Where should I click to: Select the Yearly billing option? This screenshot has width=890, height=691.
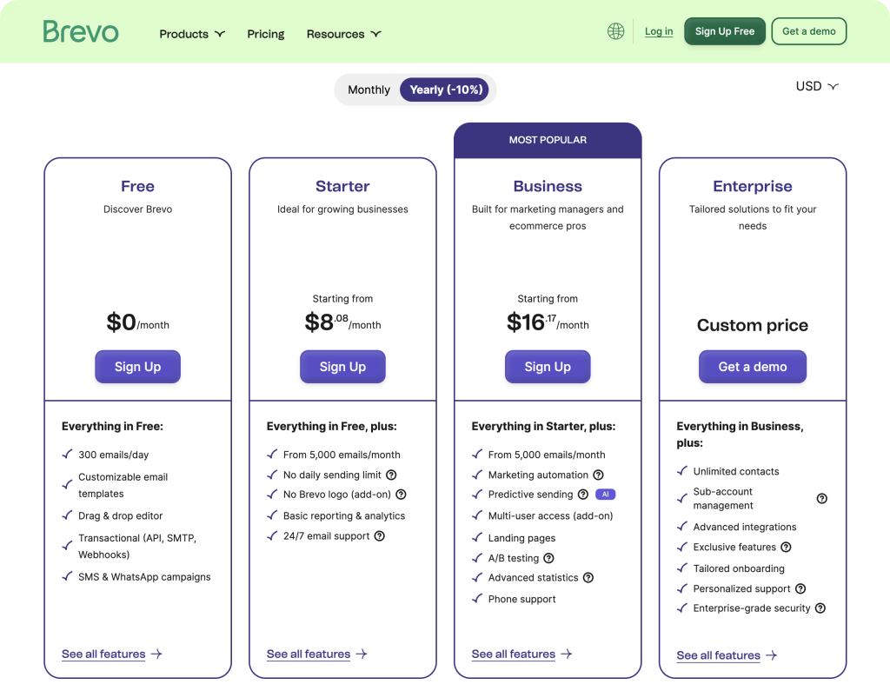tap(445, 90)
